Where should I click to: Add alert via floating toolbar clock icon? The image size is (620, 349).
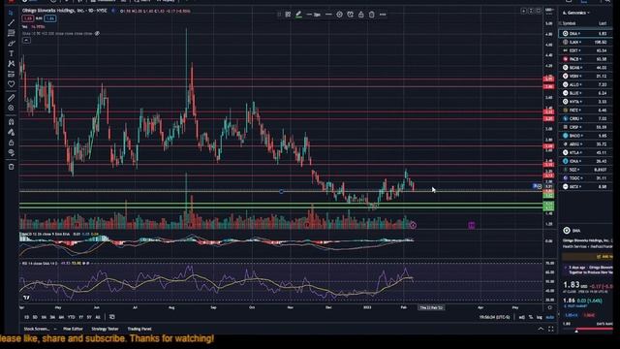[350, 15]
